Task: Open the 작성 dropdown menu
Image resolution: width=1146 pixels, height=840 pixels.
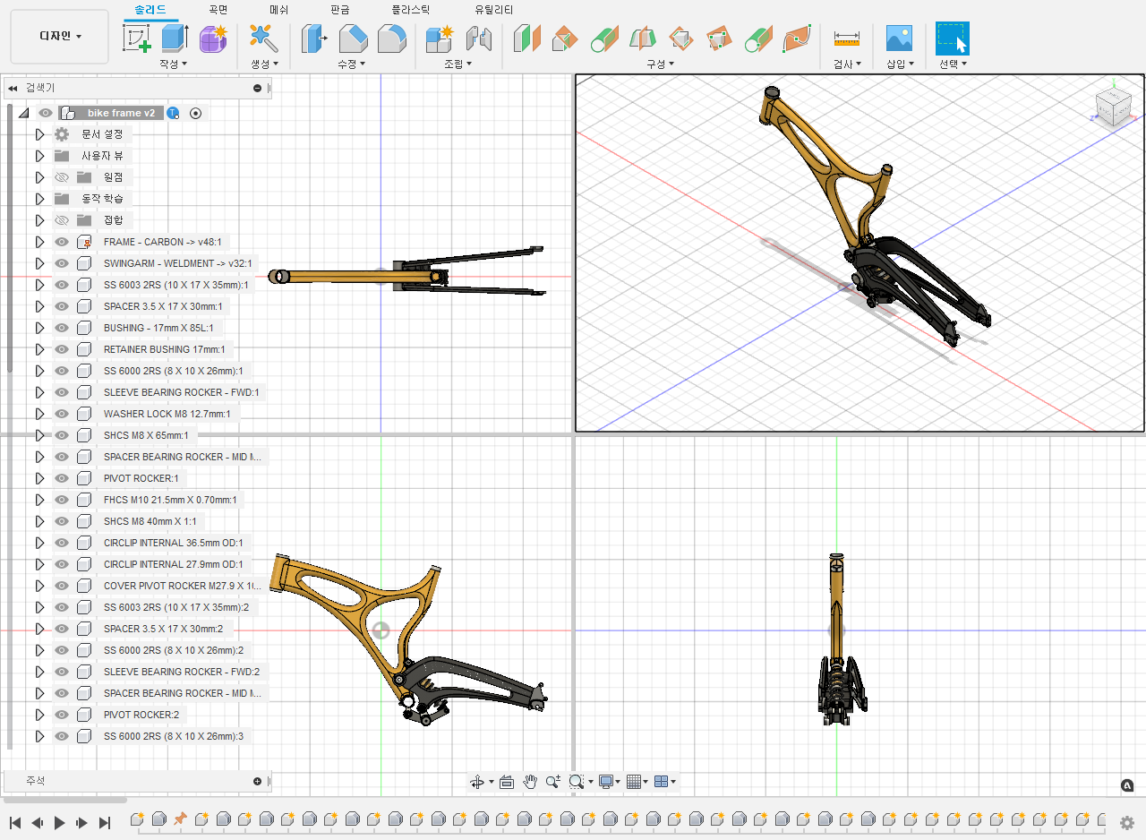Action: pos(174,64)
